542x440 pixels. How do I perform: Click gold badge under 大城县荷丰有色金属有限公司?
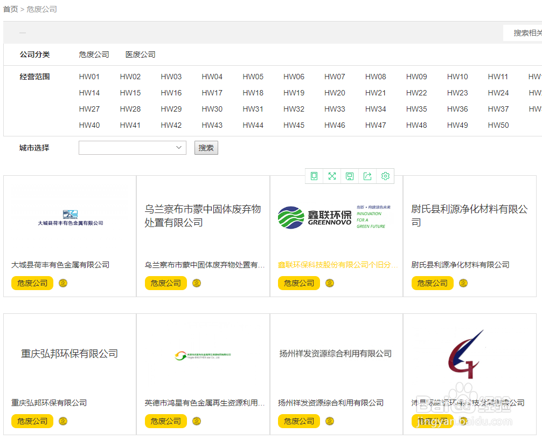click(63, 283)
